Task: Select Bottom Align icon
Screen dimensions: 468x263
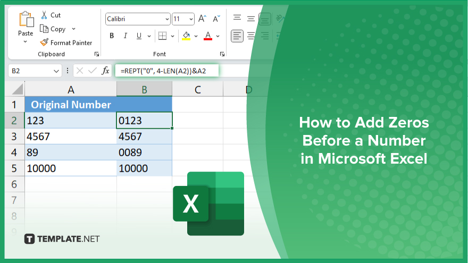Action: point(265,19)
